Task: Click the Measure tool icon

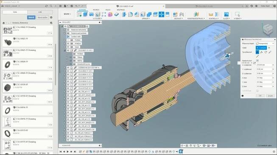Action: click(x=211, y=14)
